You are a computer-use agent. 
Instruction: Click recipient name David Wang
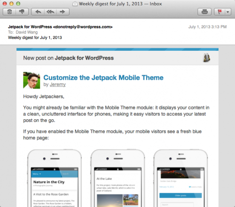[x=27, y=32]
